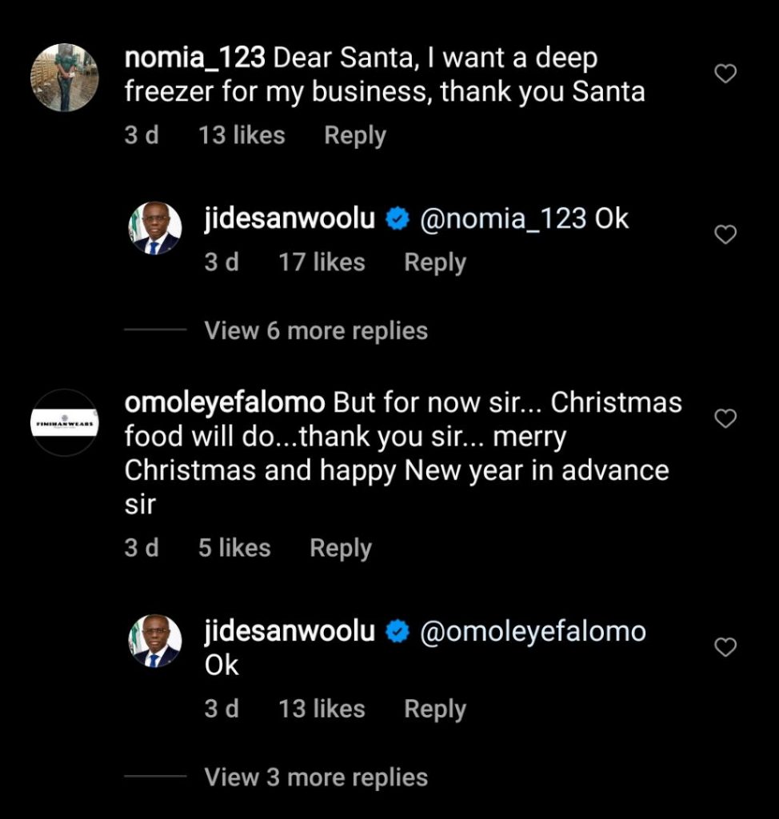Like jidesanwoolu's reply to omoleyefalomo

pyautogui.click(x=725, y=647)
